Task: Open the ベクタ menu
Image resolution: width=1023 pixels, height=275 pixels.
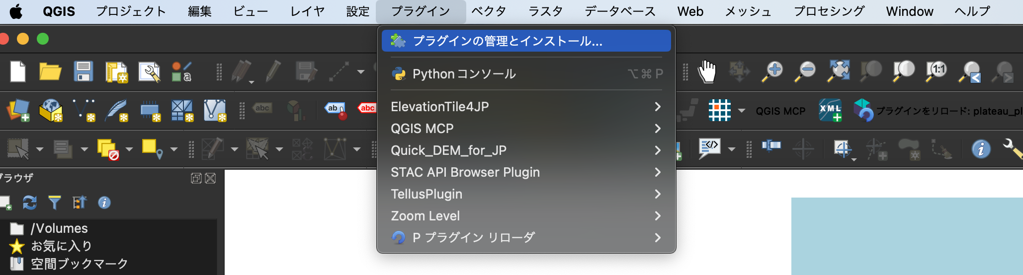Action: click(x=489, y=11)
